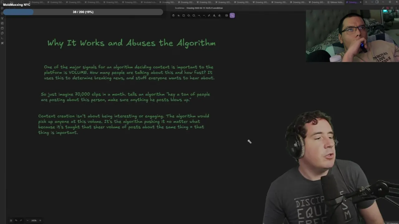Click the highlighted purple laser pointer tool
The width and height of the screenshot is (399, 224).
(x=232, y=16)
